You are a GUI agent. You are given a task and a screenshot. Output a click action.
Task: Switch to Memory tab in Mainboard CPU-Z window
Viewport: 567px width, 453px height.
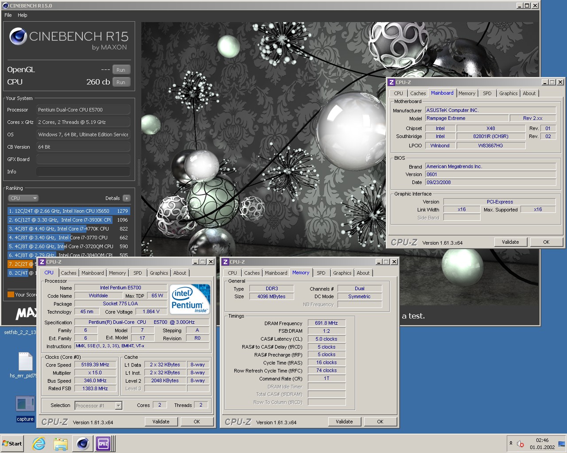coord(467,93)
